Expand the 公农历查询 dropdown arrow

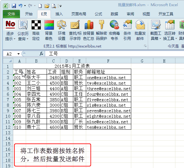click(x=28, y=39)
